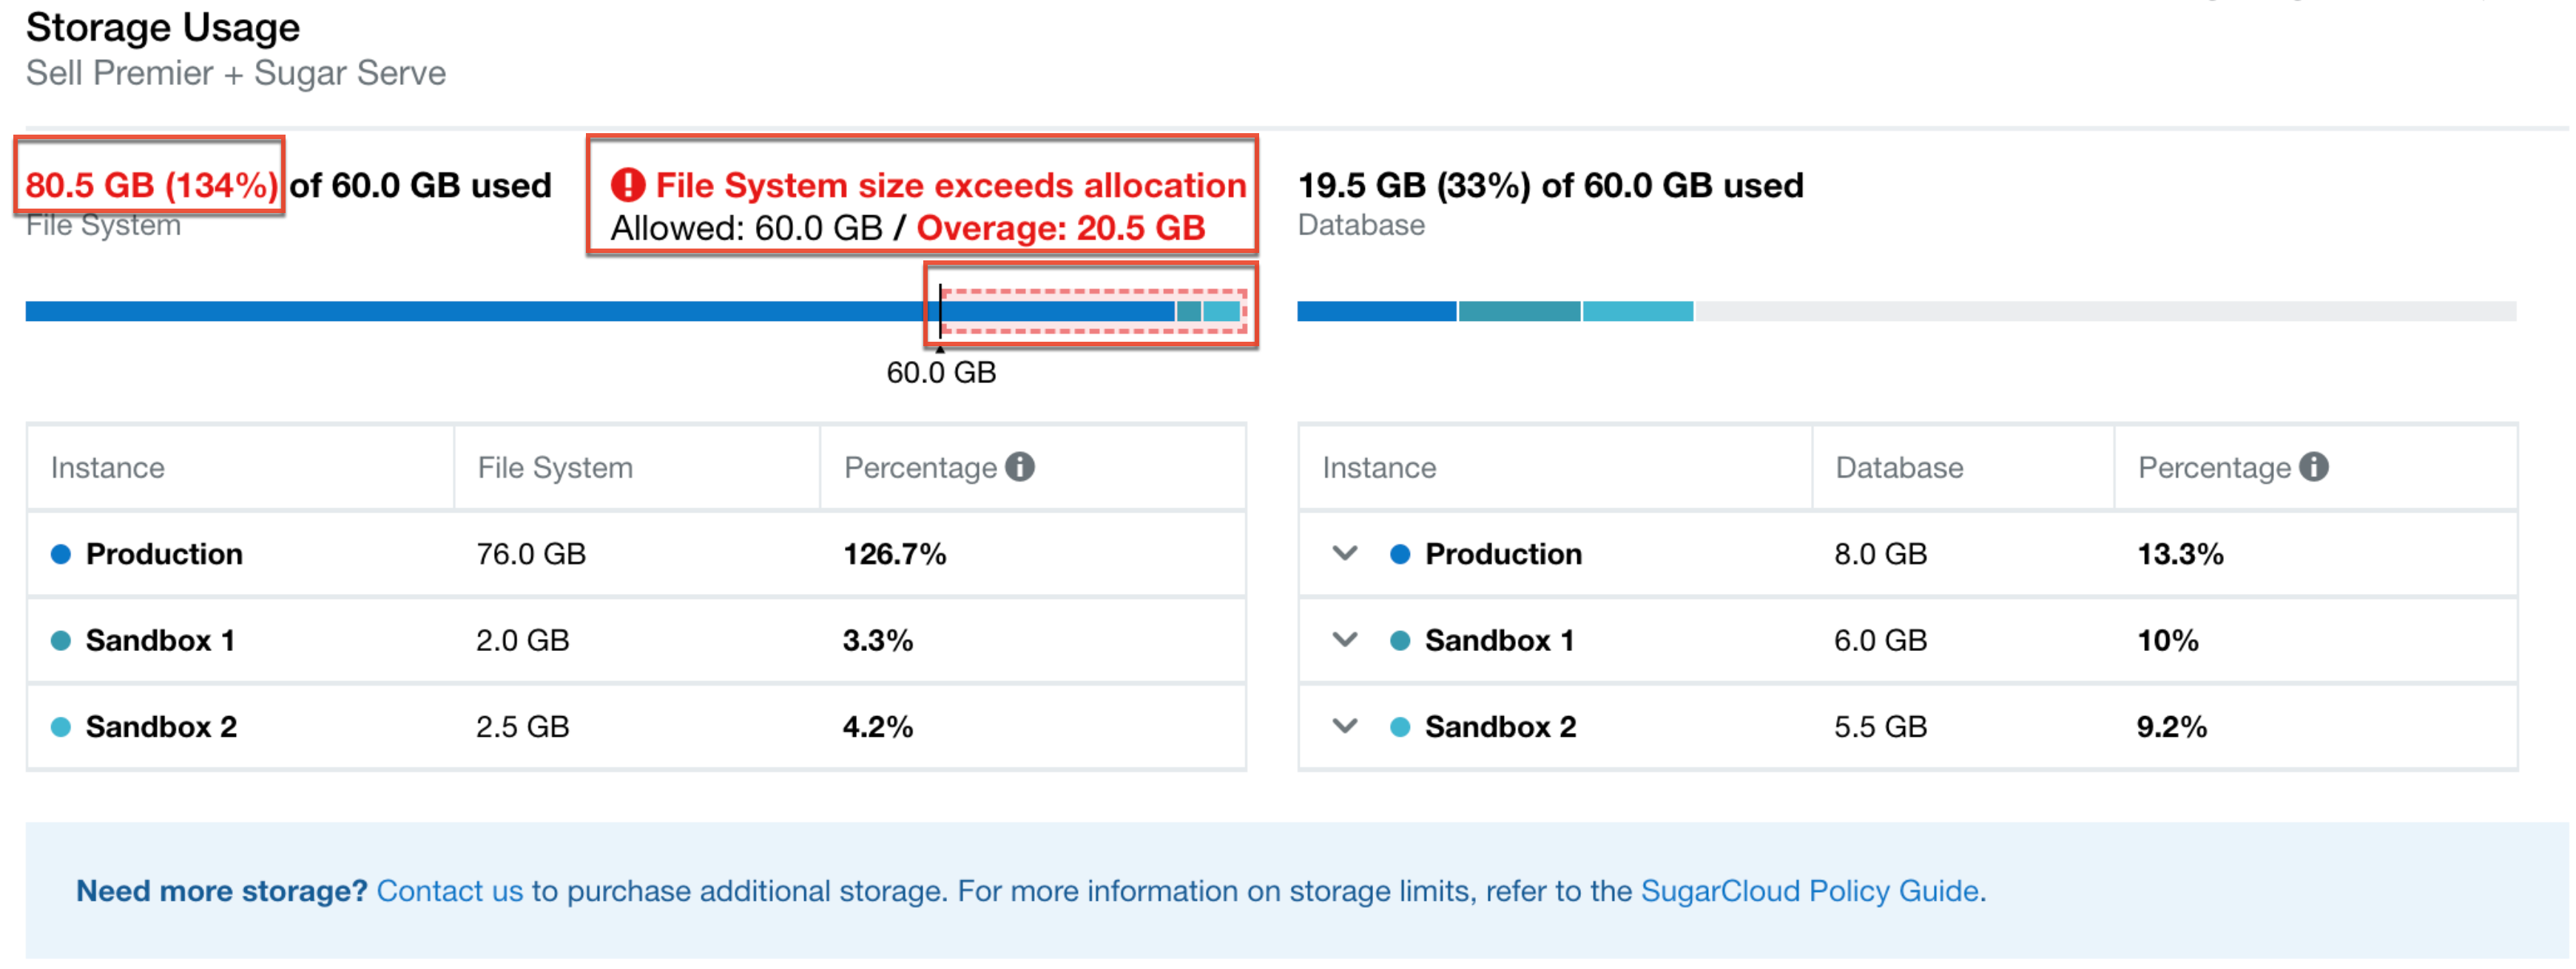Click the blue dot beside Production in File System table
The width and height of the screenshot is (2576, 969).
tap(61, 554)
